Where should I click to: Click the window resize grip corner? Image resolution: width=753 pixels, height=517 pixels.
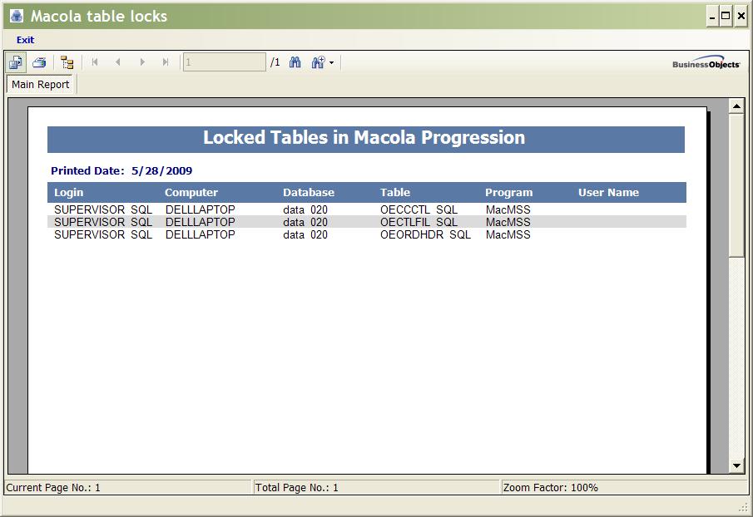tap(743, 507)
